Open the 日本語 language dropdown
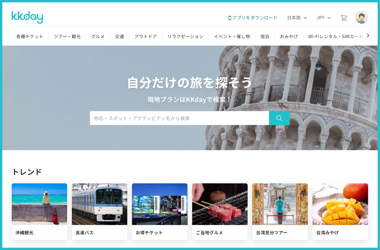 point(297,18)
